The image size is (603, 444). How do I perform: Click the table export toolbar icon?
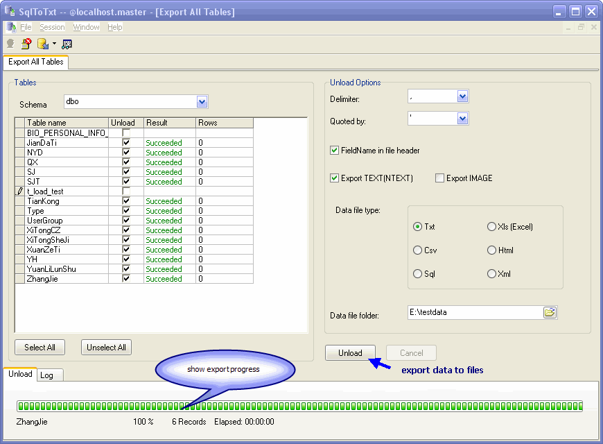point(67,44)
